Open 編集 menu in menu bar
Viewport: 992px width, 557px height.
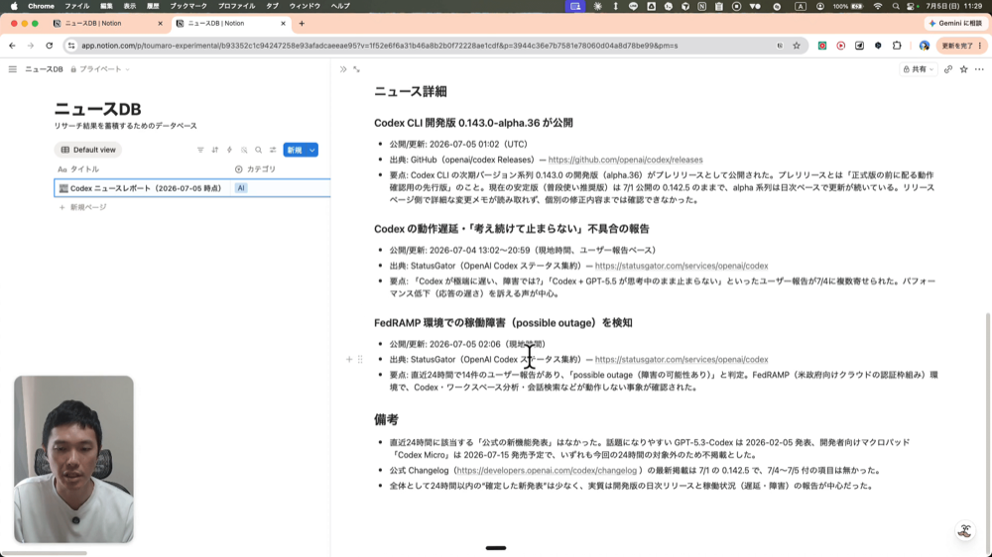107,6
